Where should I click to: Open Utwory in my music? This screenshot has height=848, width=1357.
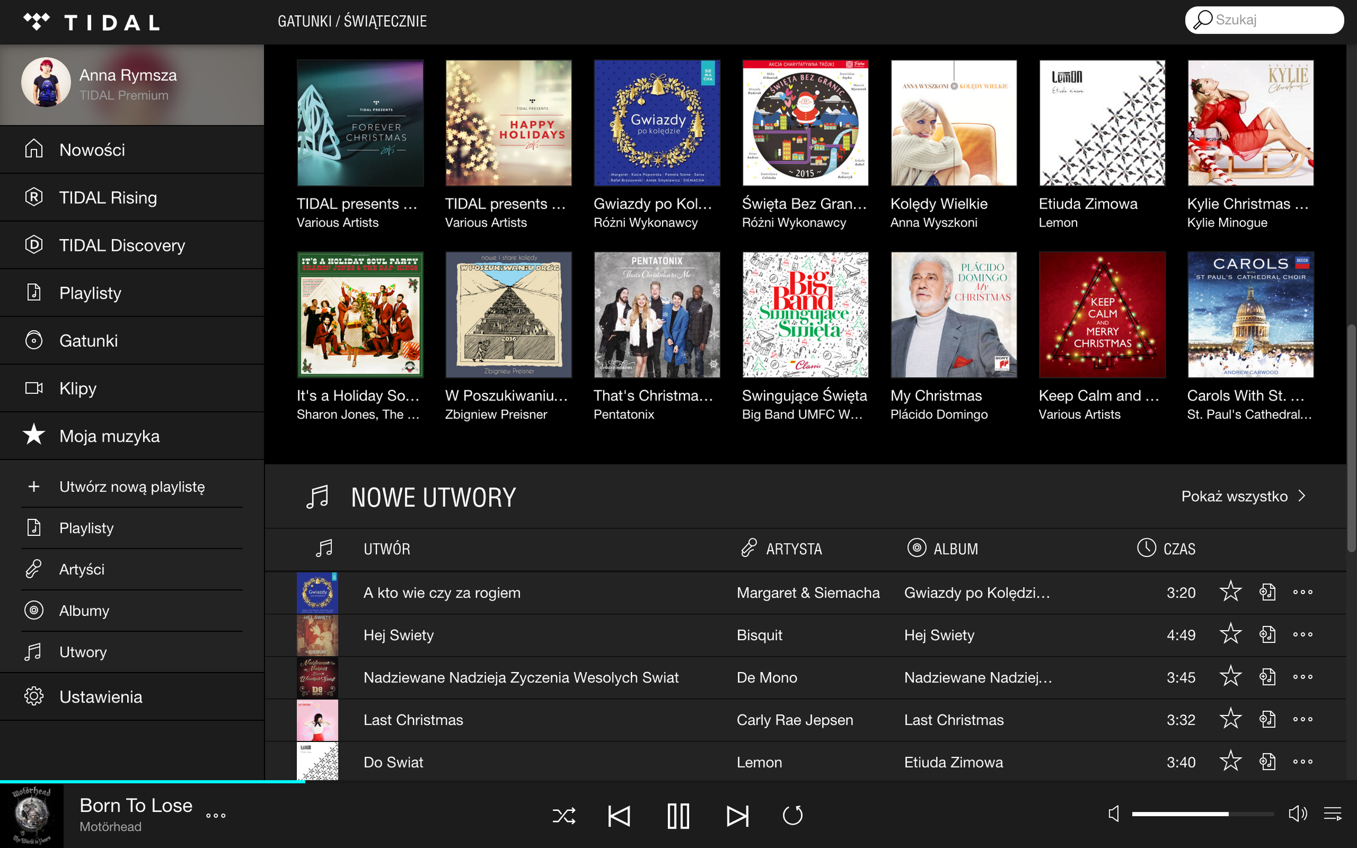pos(132,651)
